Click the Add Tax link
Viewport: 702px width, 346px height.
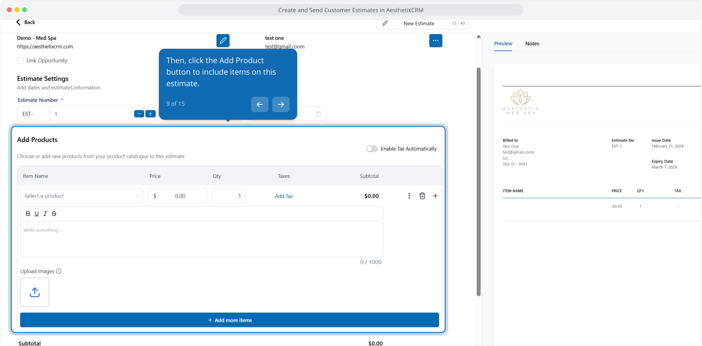[x=284, y=196]
